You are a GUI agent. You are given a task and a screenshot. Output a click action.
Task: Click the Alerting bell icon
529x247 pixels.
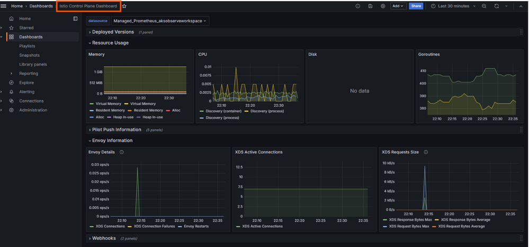(x=12, y=92)
